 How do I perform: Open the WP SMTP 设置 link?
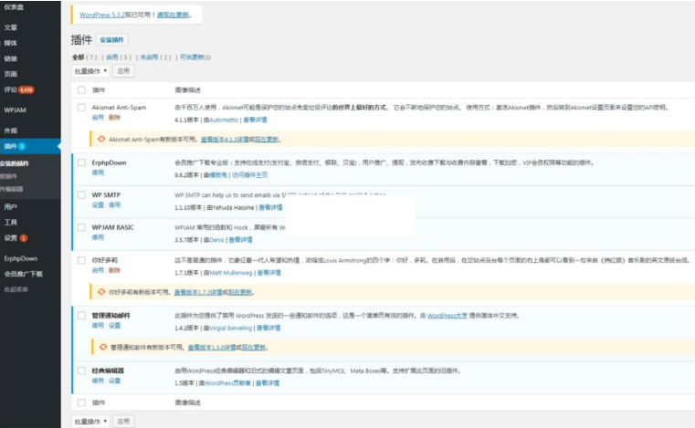click(x=98, y=205)
